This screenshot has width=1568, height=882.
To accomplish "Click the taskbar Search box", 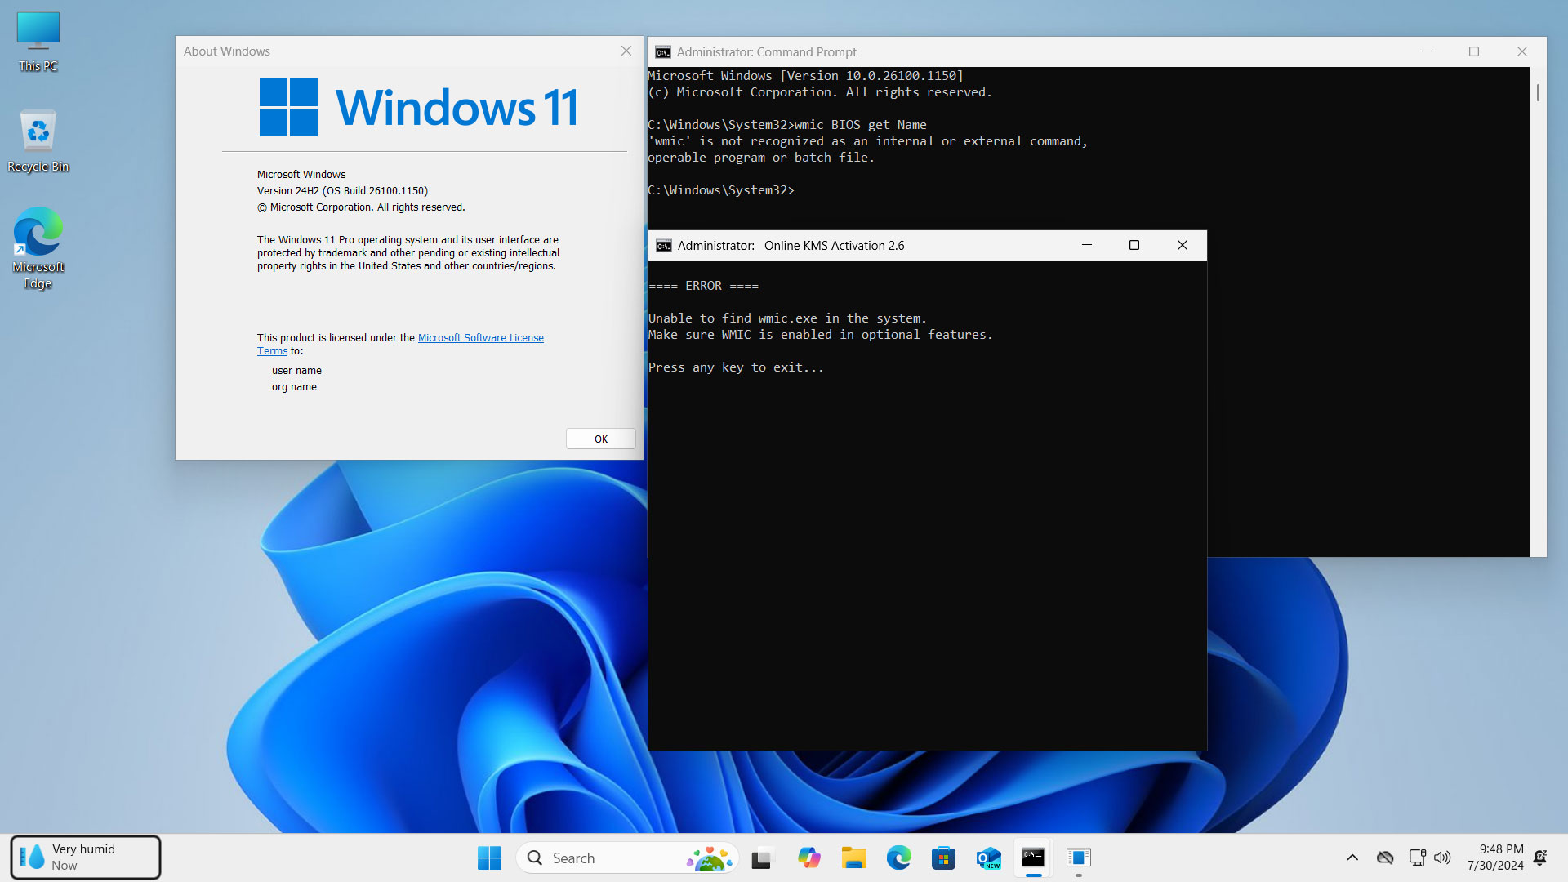I will coord(627,857).
